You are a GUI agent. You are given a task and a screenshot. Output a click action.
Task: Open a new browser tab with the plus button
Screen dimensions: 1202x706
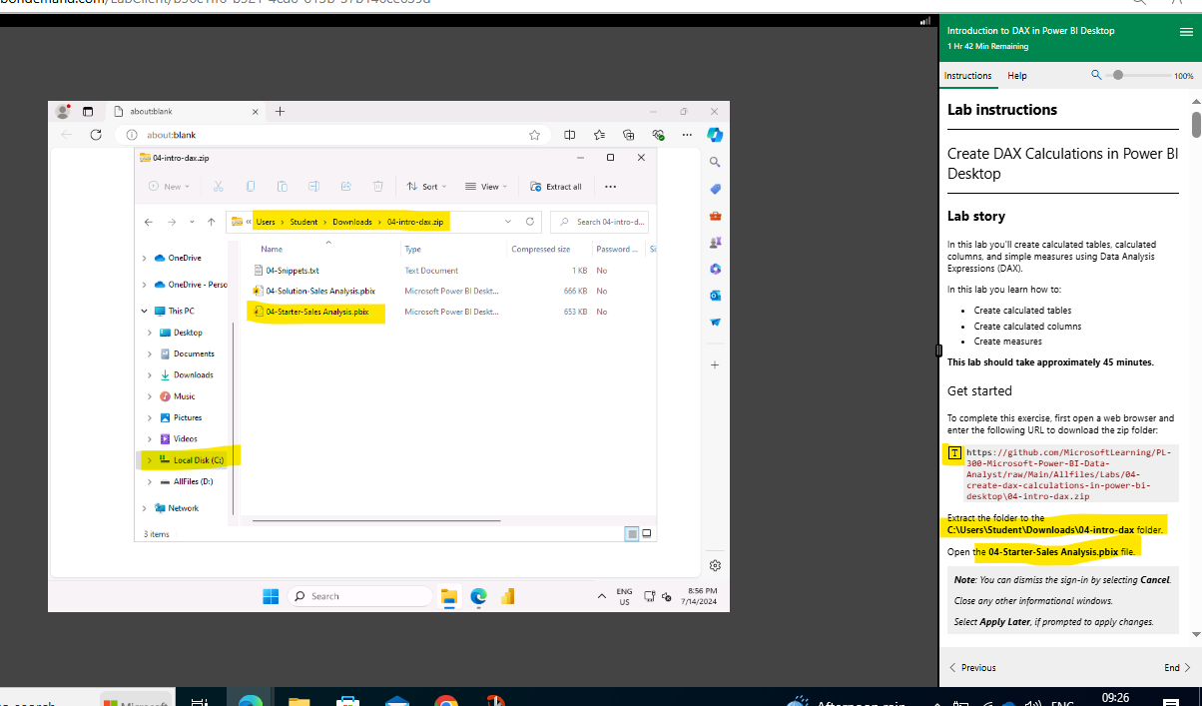point(280,112)
